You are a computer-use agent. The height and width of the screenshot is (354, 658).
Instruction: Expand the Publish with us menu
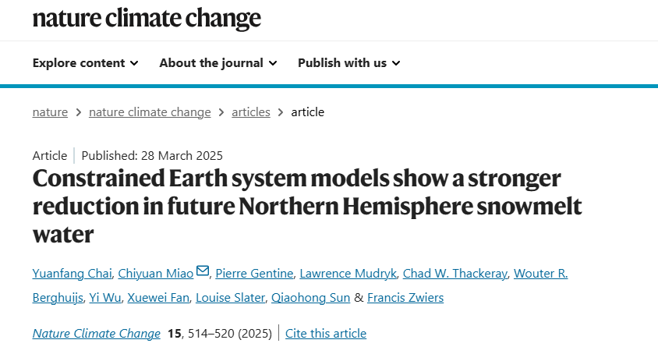pos(349,63)
